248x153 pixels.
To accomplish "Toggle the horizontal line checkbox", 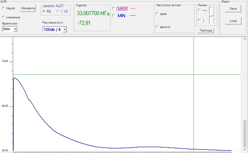I will point(199,10).
